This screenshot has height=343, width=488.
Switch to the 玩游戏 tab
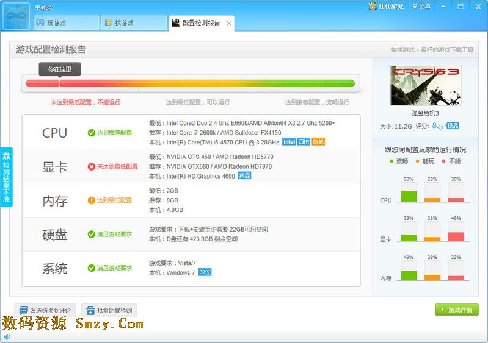pyautogui.click(x=66, y=23)
